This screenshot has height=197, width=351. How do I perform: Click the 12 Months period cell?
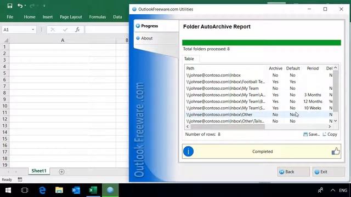313,101
